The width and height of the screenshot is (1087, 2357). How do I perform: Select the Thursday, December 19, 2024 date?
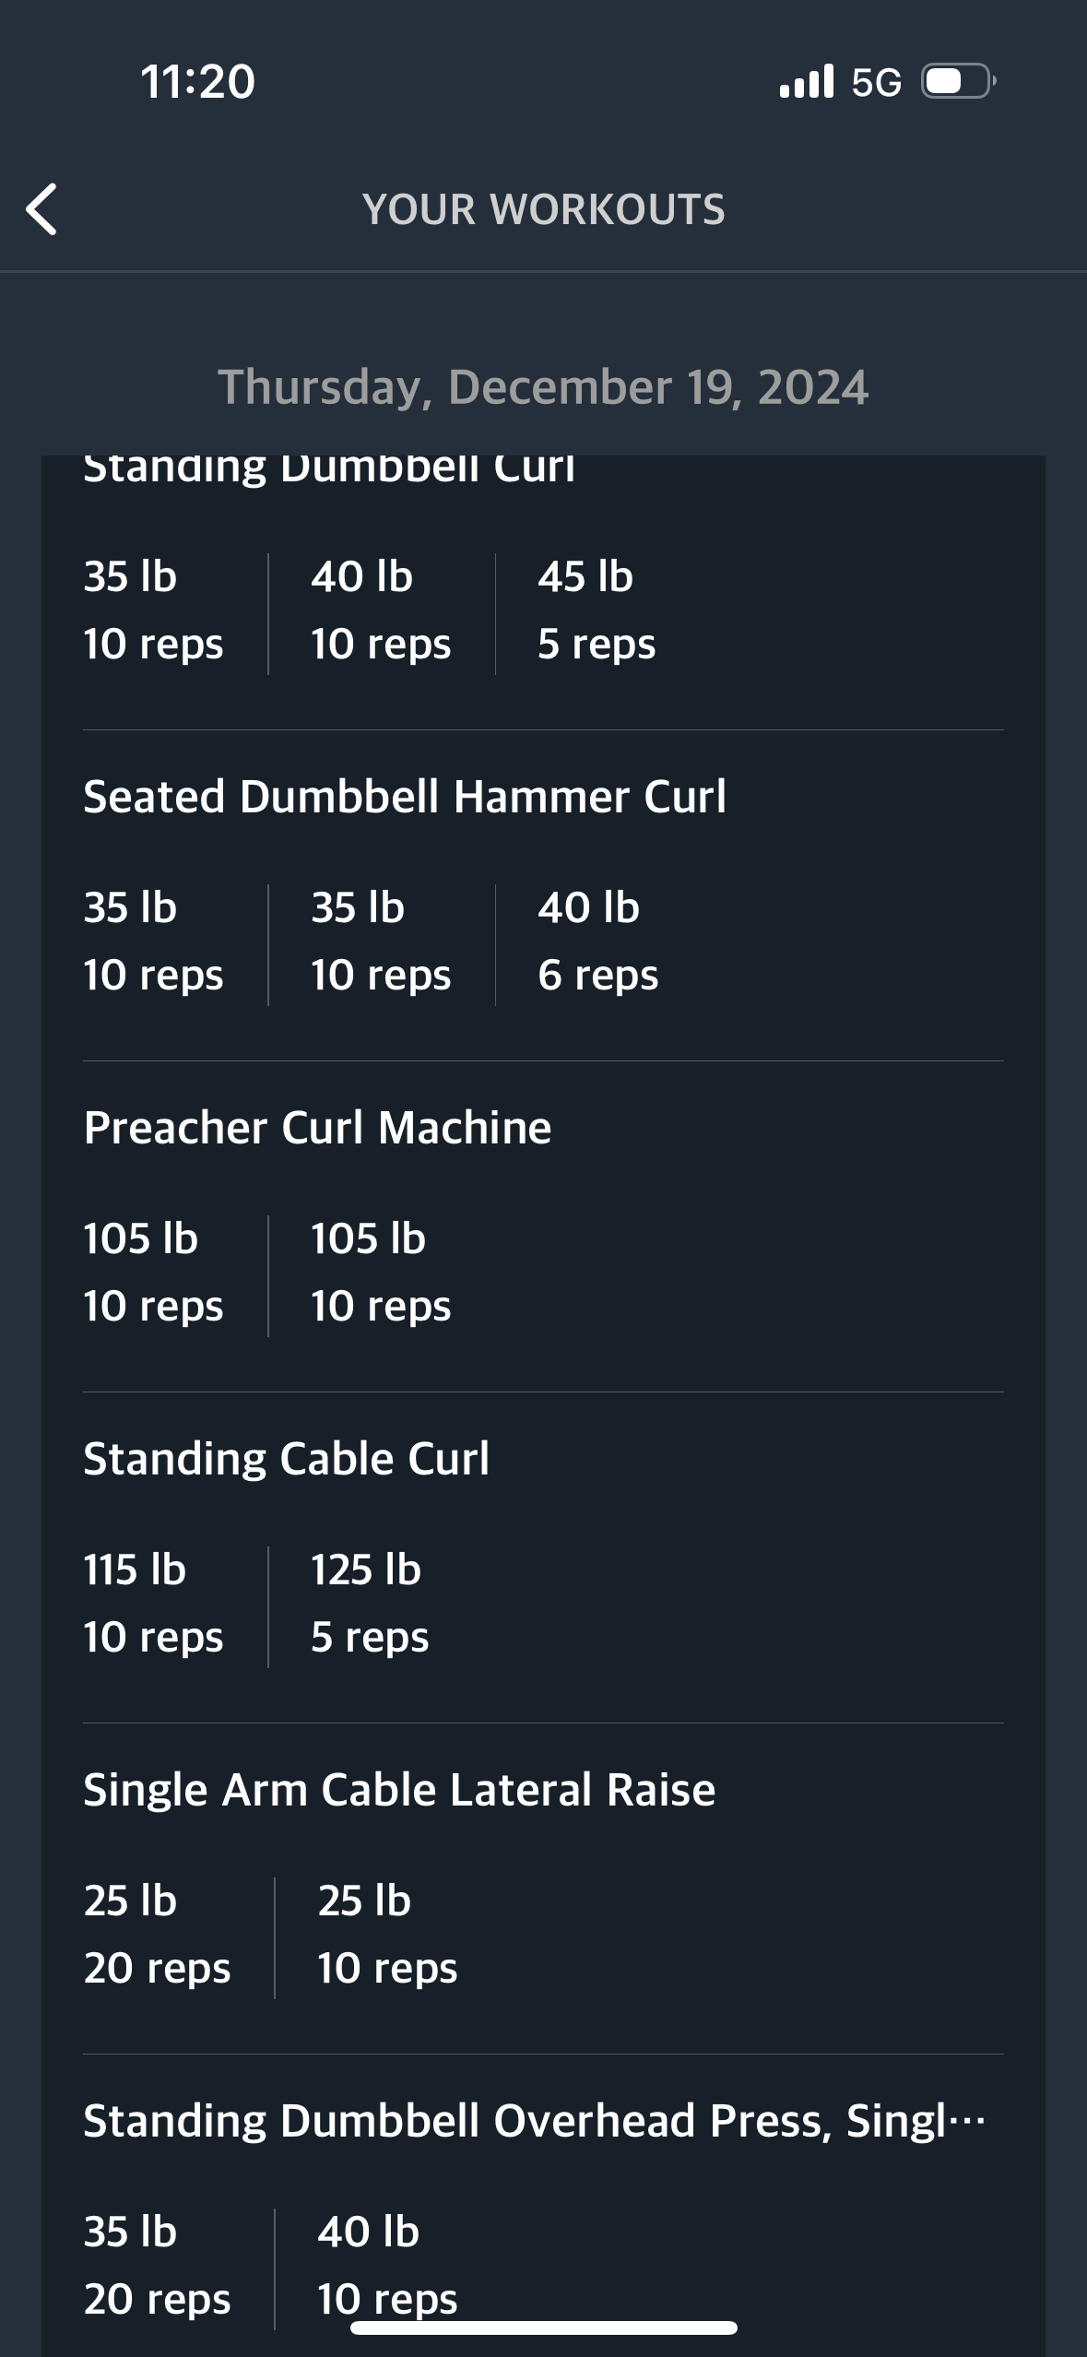tap(543, 387)
